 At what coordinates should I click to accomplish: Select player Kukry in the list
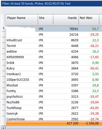point(54,68)
